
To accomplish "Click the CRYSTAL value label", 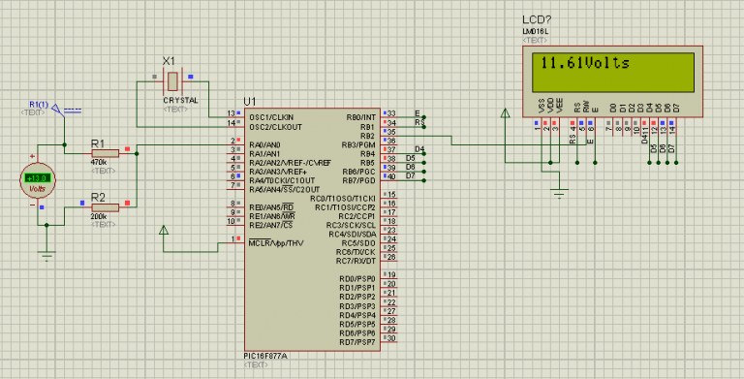I will coord(180,100).
